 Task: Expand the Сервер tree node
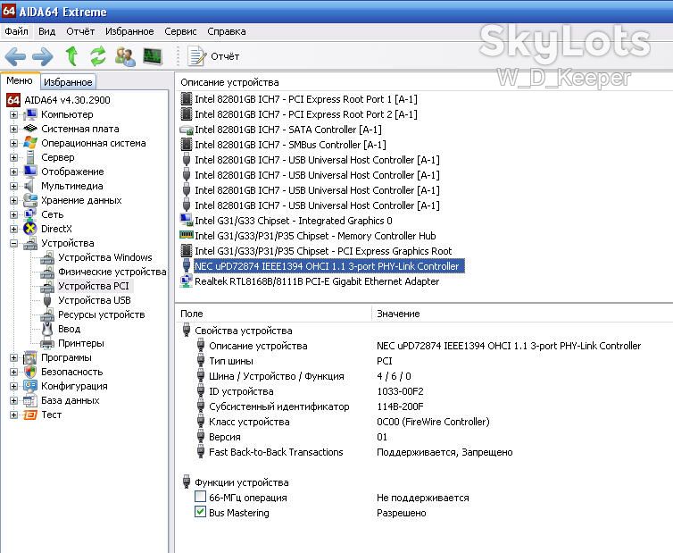[13, 158]
